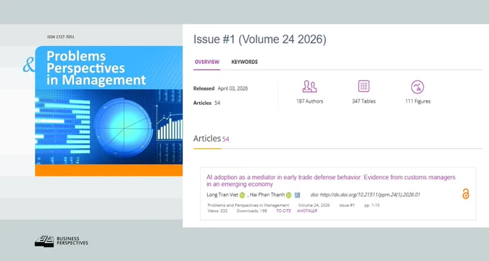Image resolution: width=489 pixels, height=261 pixels.
Task: Click the release date 'April 03, 2026'
Action: point(233,88)
